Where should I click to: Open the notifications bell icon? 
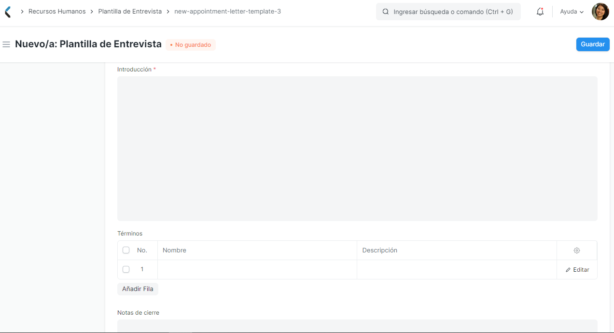pos(540,12)
